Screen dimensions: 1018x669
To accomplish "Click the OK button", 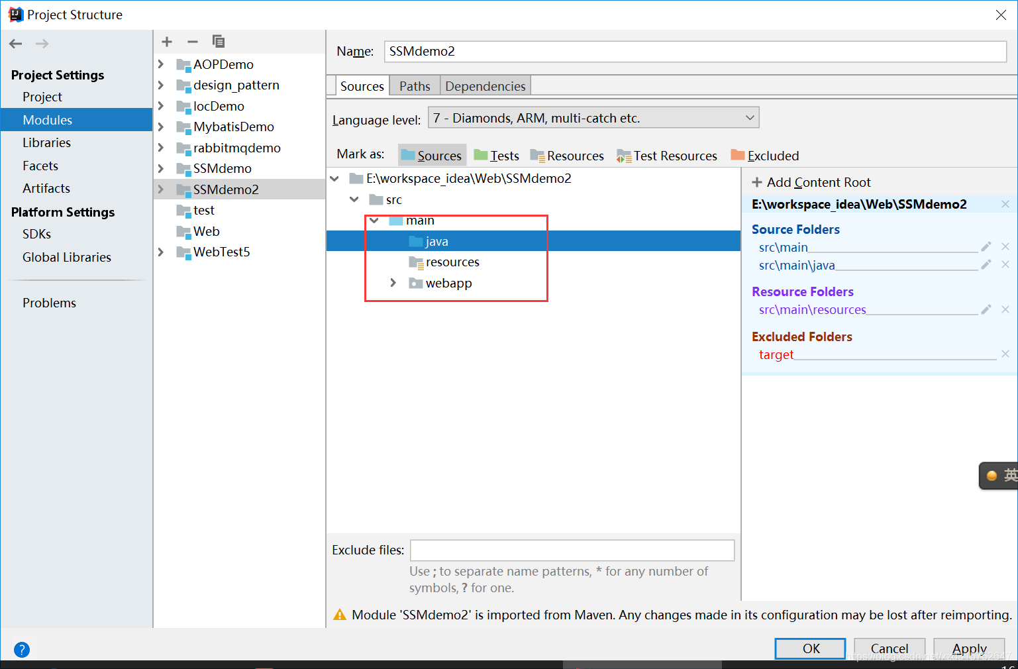I will coord(811,648).
